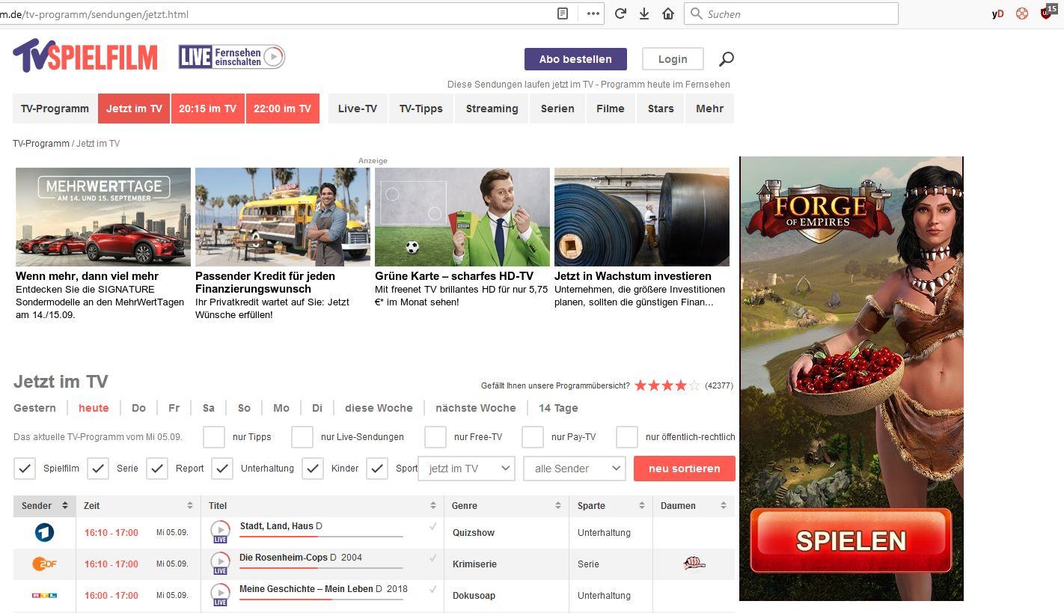Image resolution: width=1064 pixels, height=613 pixels.
Task: Go to the browser home icon
Action: coord(668,13)
